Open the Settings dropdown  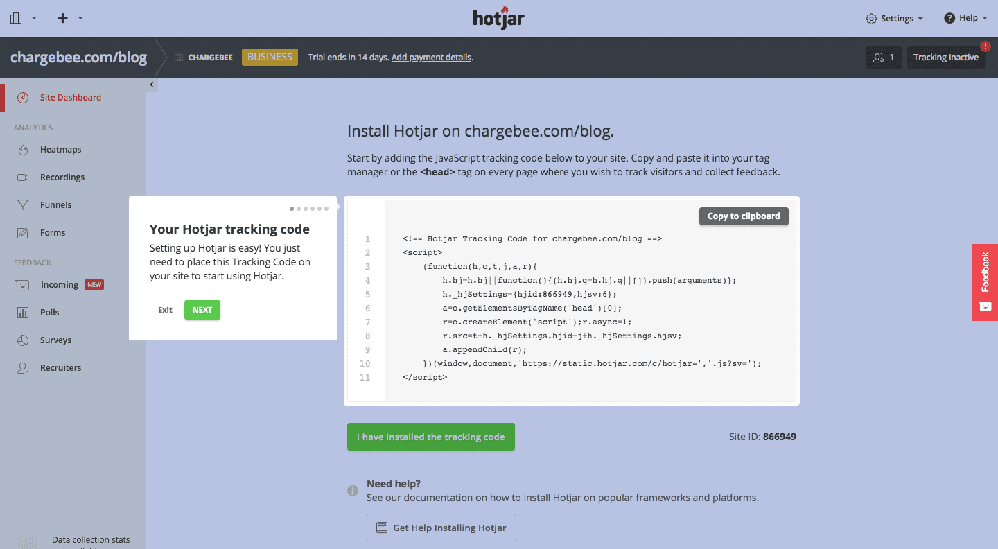point(895,19)
